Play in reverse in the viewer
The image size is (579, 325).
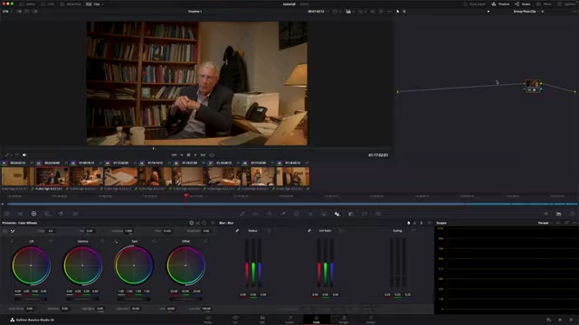coord(181,155)
